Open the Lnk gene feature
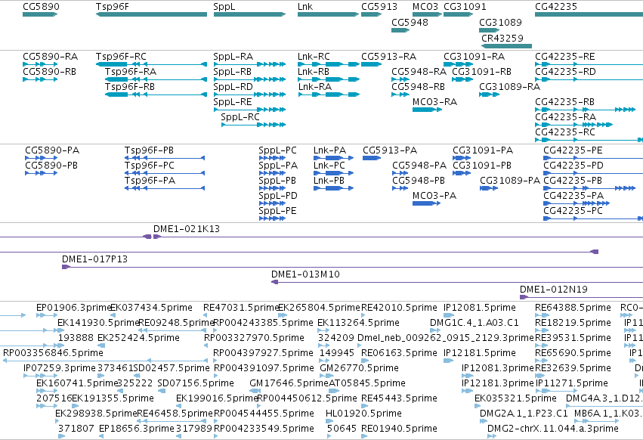 pyautogui.click(x=329, y=14)
